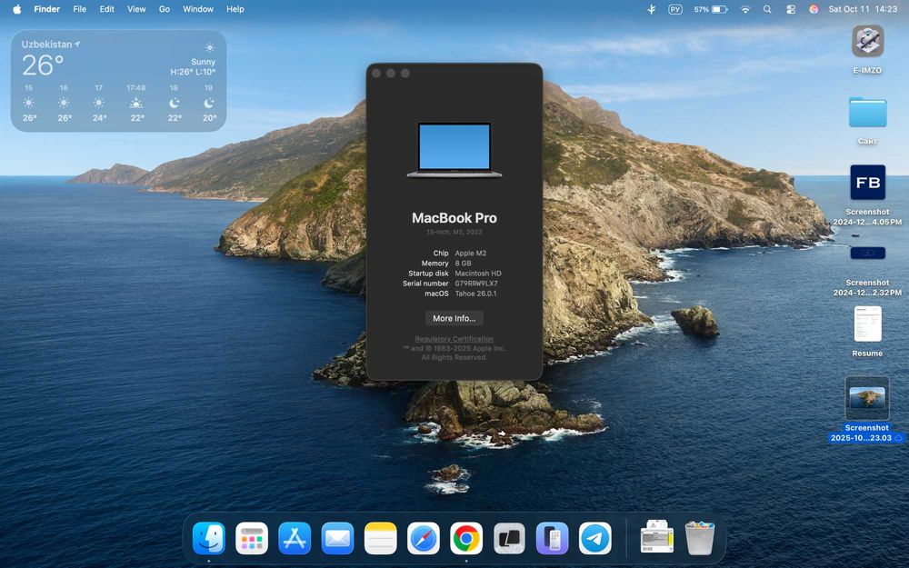This screenshot has height=568, width=909.
Task: Open the Finder menu
Action: coord(47,9)
